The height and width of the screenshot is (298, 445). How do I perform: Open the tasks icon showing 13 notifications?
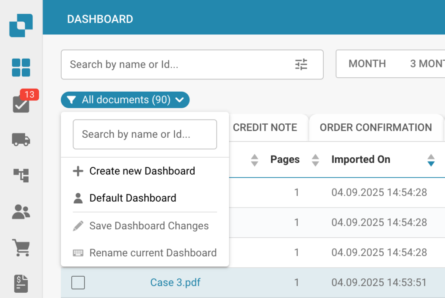point(20,103)
